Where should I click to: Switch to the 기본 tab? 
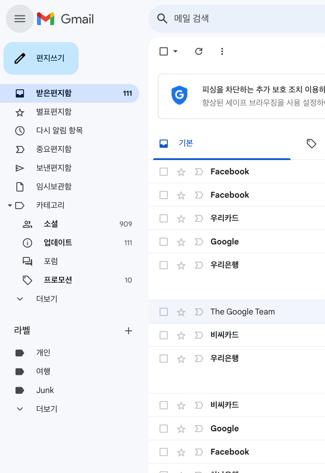222,143
